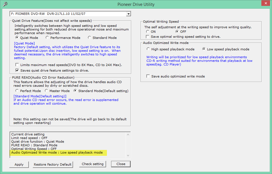Click the blue [Standard Mode(Default setting)] heading
Screen dimensions: 272x174
pos(40,96)
